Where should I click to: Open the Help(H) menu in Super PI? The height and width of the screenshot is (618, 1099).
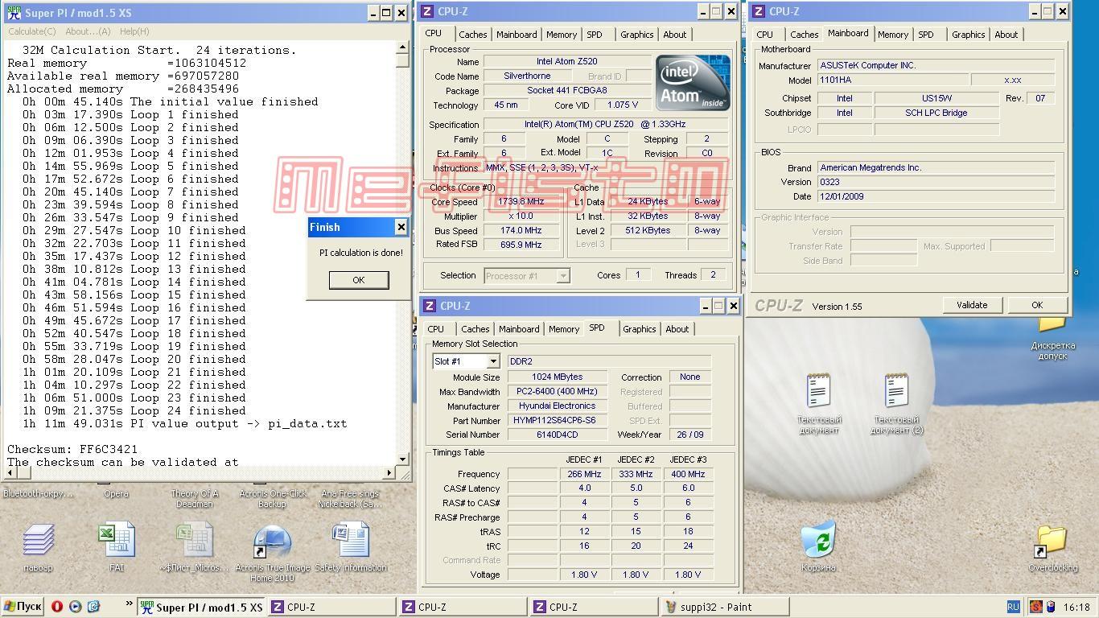pyautogui.click(x=134, y=31)
